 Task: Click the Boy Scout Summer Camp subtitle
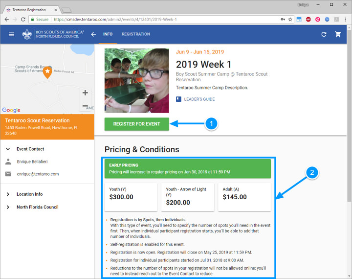coord(221,77)
